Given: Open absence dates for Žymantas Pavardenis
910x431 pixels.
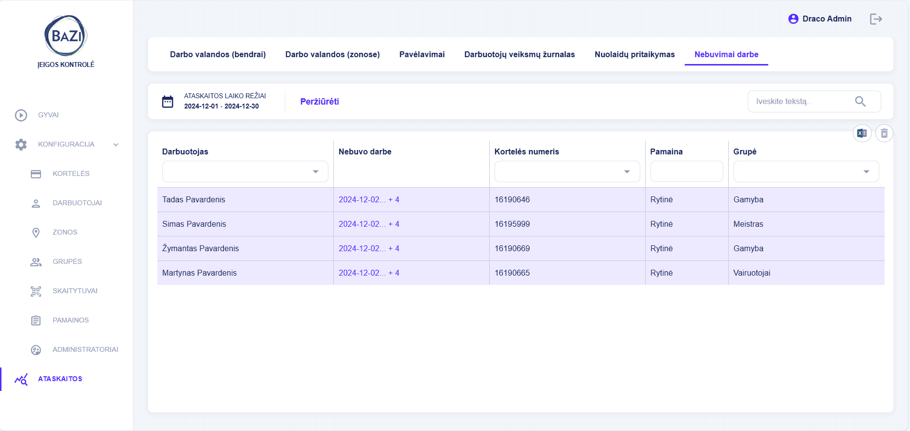Looking at the screenshot, I should [369, 248].
